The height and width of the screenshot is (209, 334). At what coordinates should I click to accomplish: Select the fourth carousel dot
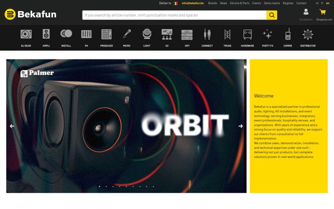pyautogui.click(x=120, y=187)
